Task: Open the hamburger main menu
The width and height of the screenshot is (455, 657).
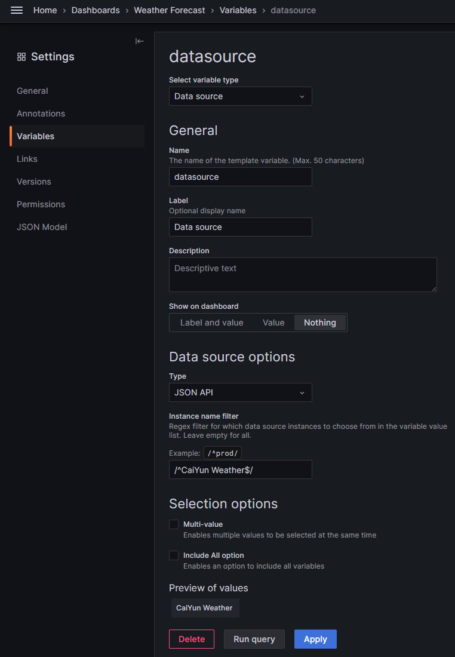Action: coord(17,10)
